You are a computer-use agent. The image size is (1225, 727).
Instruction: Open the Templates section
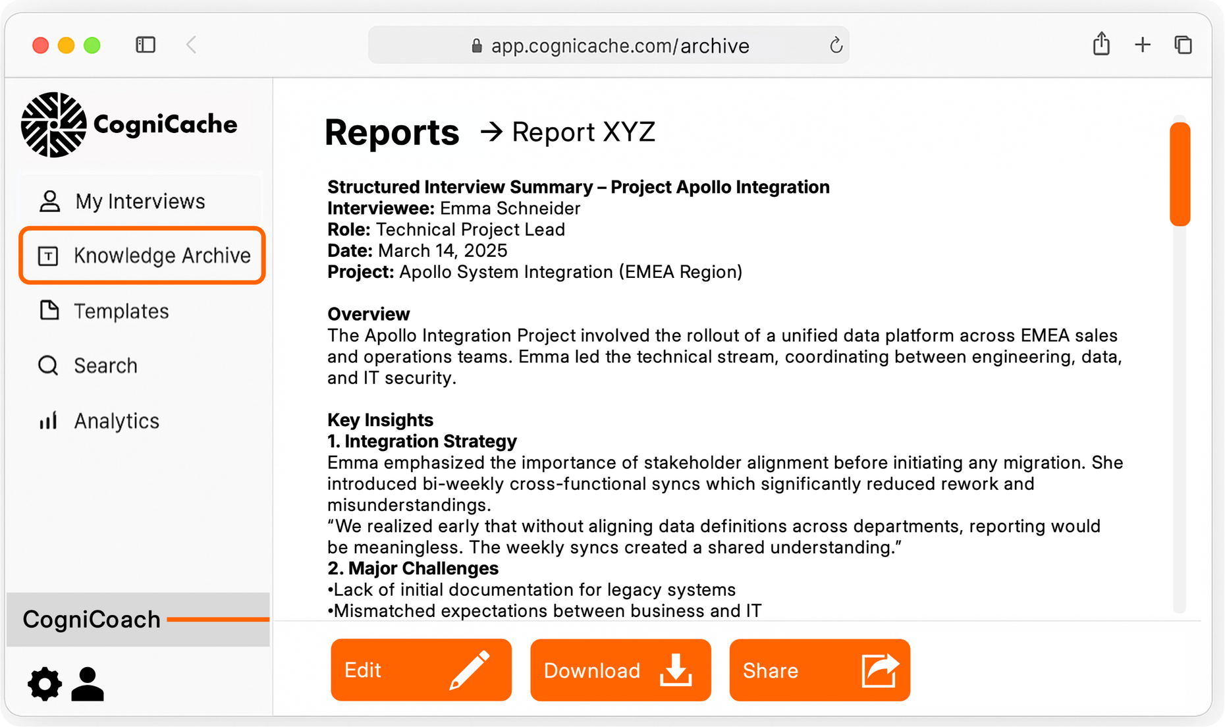click(121, 311)
